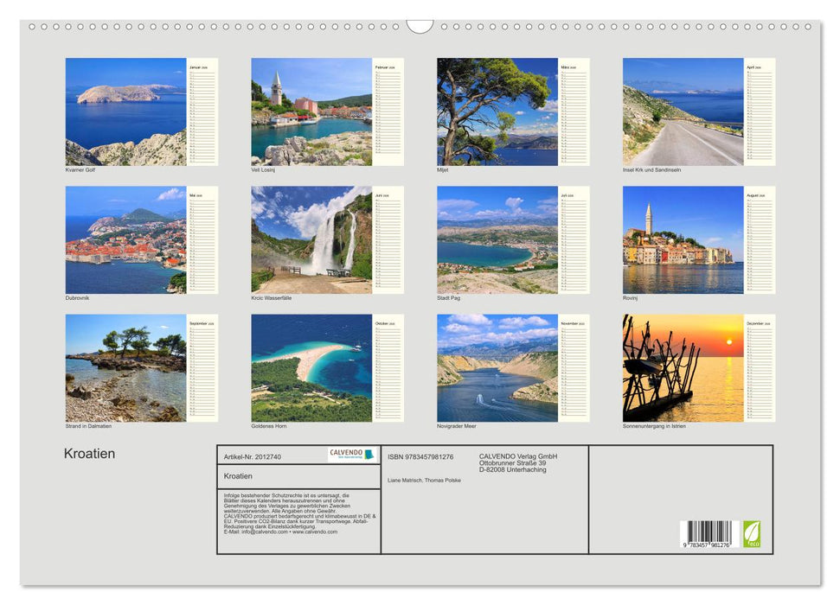Click the barcode 9783457981276
Image resolution: width=840 pixels, height=605 pixels.
(709, 532)
